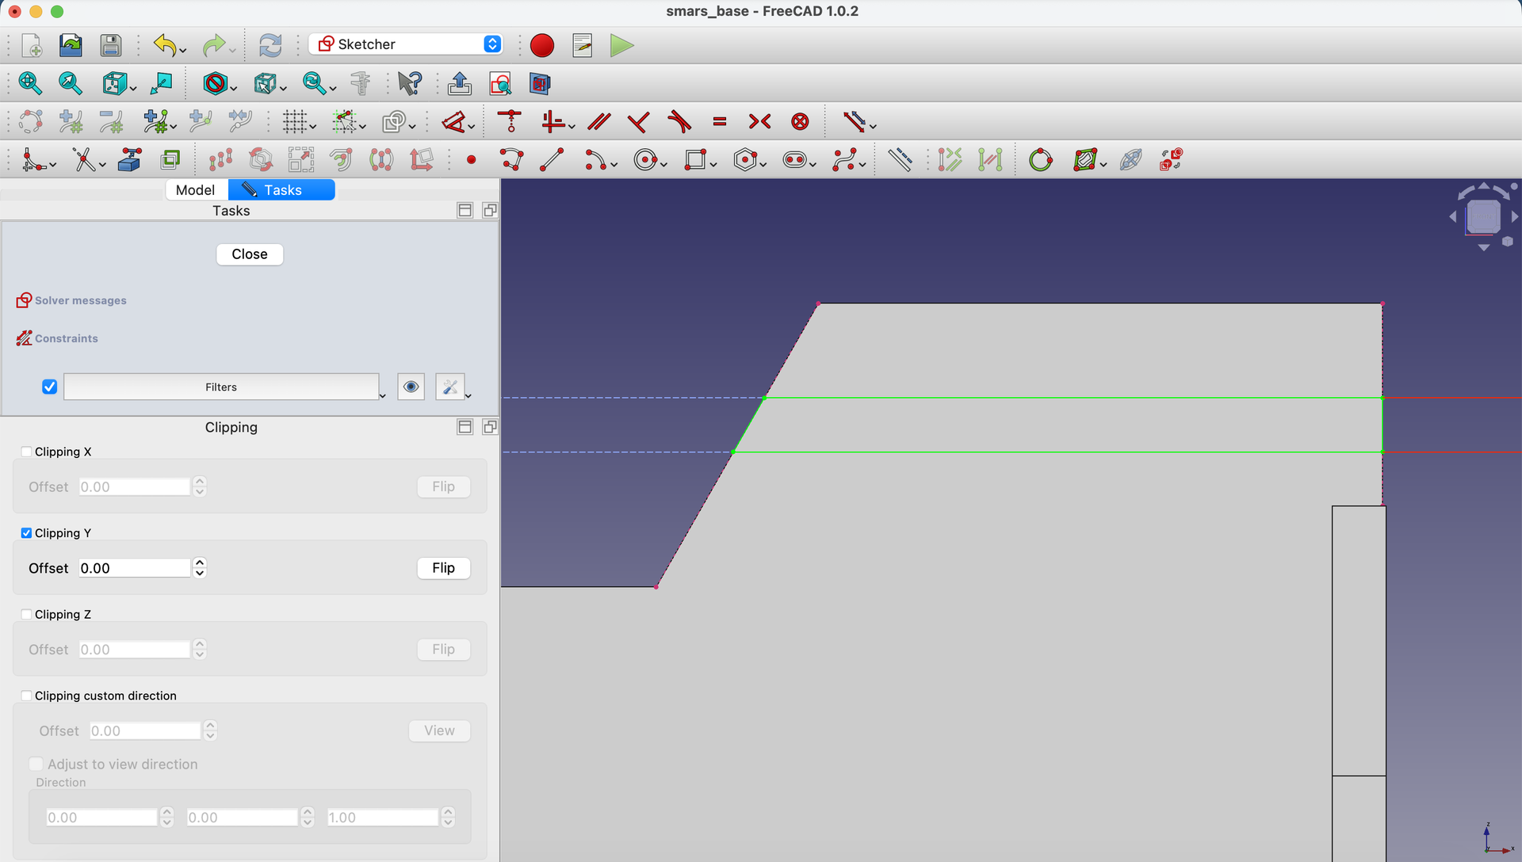Click Flip button for Clipping Y

tap(443, 568)
